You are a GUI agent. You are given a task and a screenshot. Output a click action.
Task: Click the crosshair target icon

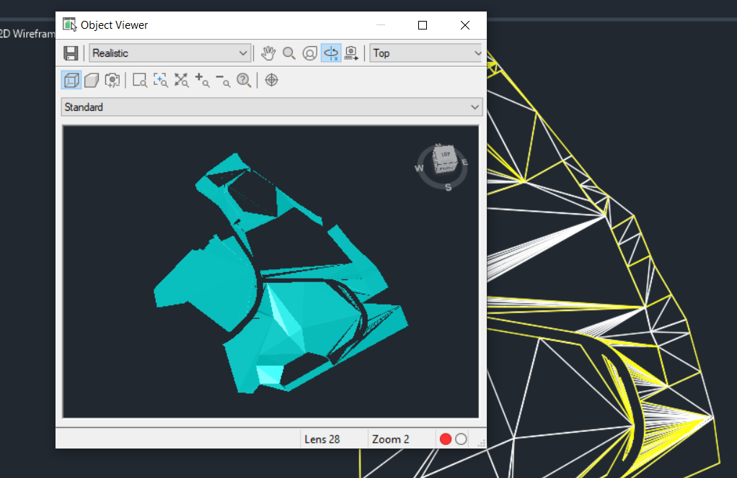[x=272, y=80]
